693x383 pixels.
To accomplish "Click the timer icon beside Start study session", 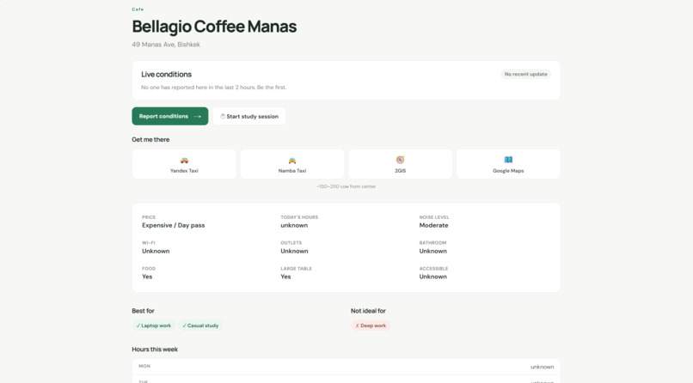I will [223, 117].
